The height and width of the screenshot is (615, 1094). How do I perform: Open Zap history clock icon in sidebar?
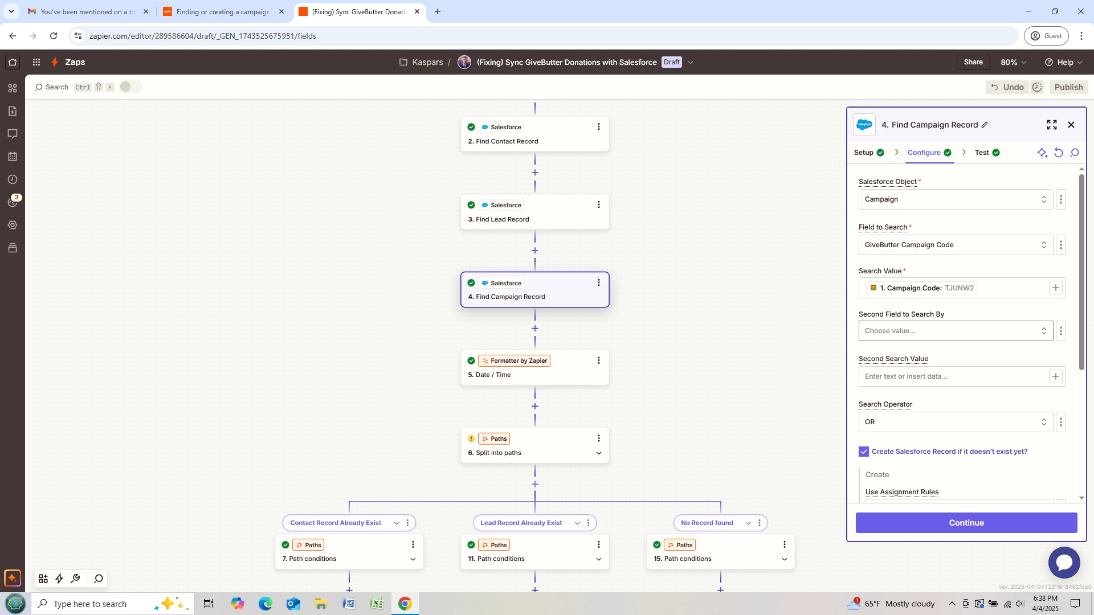pyautogui.click(x=13, y=179)
